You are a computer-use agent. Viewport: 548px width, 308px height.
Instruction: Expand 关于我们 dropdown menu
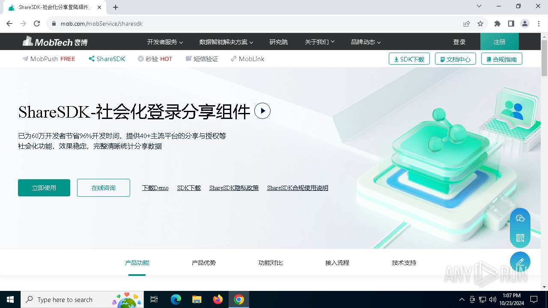pyautogui.click(x=319, y=42)
